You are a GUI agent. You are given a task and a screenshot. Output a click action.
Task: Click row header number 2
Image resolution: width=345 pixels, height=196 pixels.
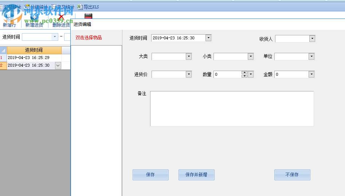click(3, 65)
